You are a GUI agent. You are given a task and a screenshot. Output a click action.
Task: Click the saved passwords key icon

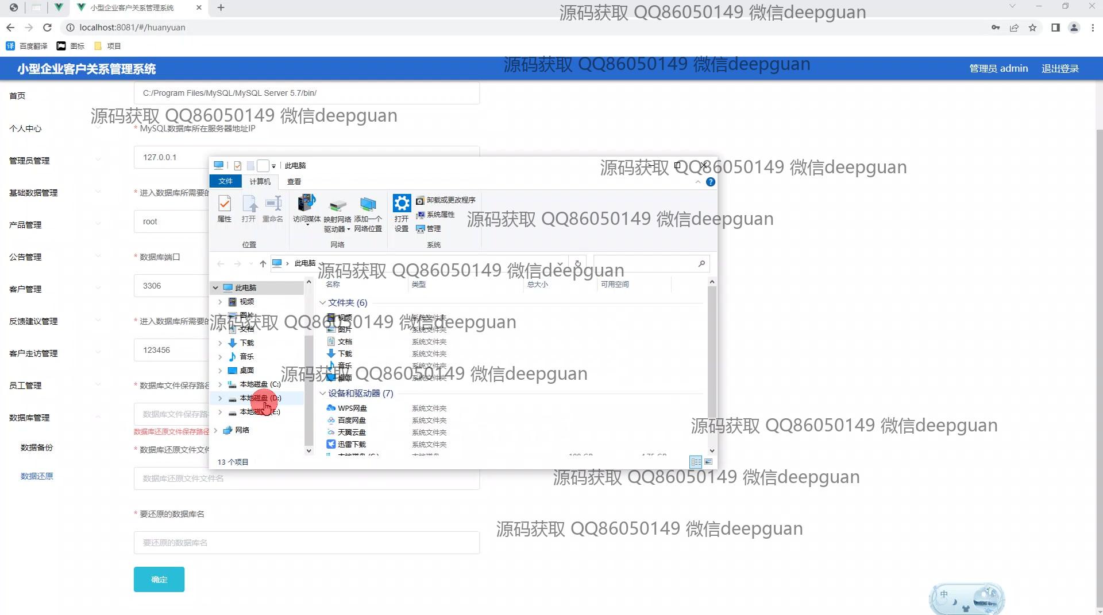[996, 28]
